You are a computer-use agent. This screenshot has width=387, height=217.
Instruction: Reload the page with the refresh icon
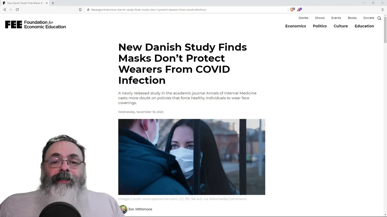pos(17,10)
